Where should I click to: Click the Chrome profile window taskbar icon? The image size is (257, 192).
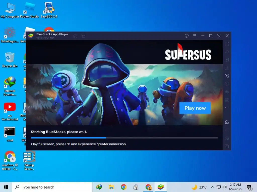click(148, 187)
